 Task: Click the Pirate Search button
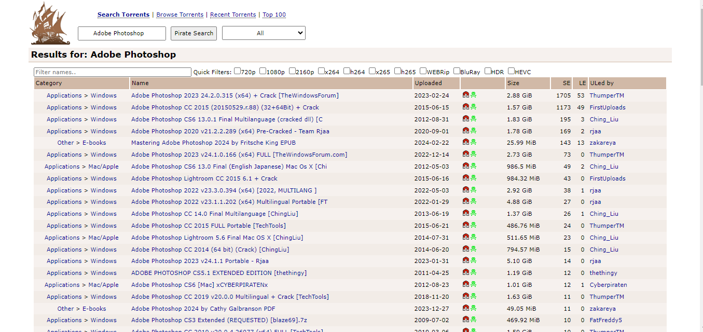[x=194, y=33]
